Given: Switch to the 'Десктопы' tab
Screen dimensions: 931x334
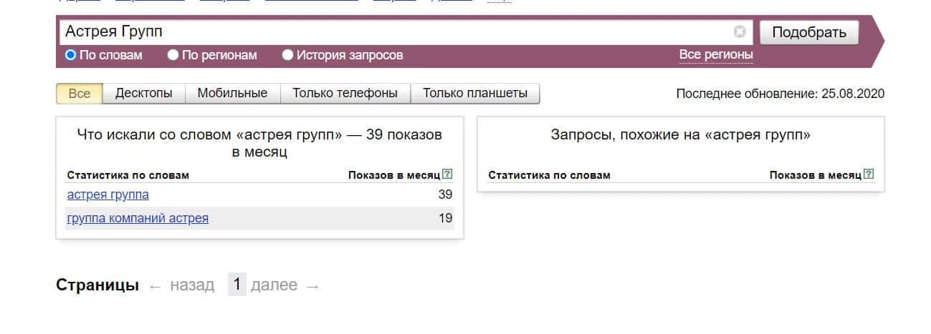Looking at the screenshot, I should pos(144,94).
